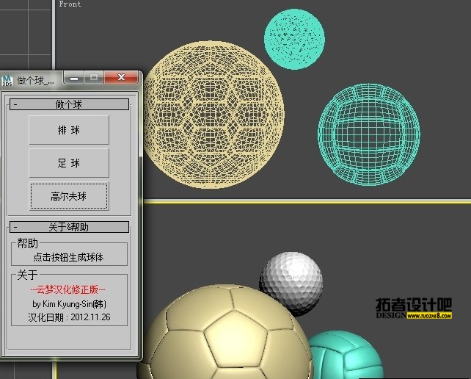Viewport: 471px width, 379px height.
Task: Collapse the 关于&帮助 rollout header
Action: (69, 227)
